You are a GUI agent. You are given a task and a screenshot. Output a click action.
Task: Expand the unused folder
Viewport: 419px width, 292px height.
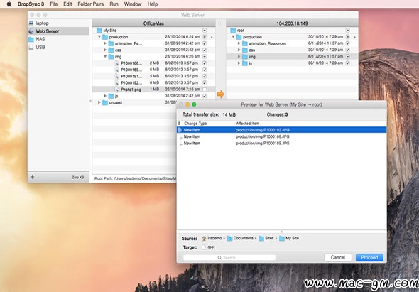point(99,102)
